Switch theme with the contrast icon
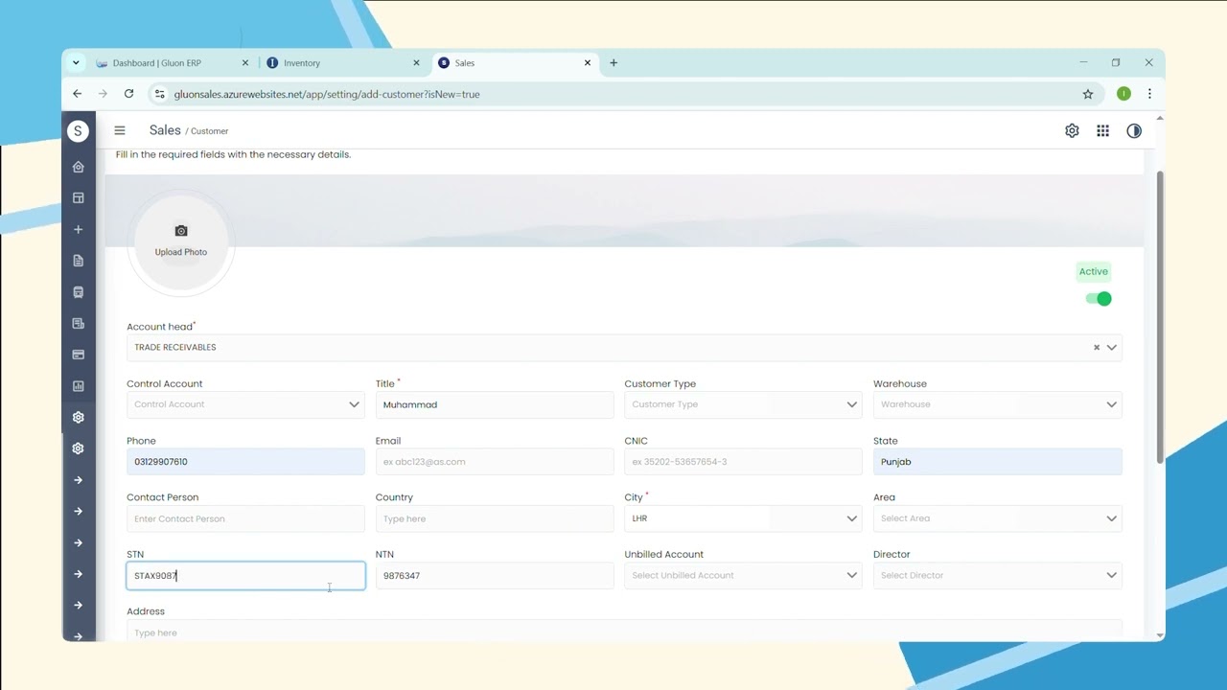 (x=1134, y=131)
